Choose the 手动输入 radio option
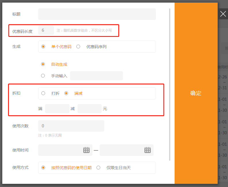This screenshot has width=228, height=187. pyautogui.click(x=43, y=76)
